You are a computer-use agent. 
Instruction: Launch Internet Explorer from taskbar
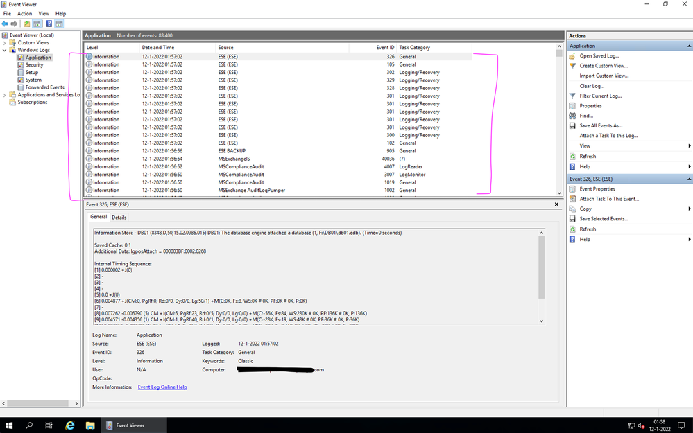[x=70, y=425]
